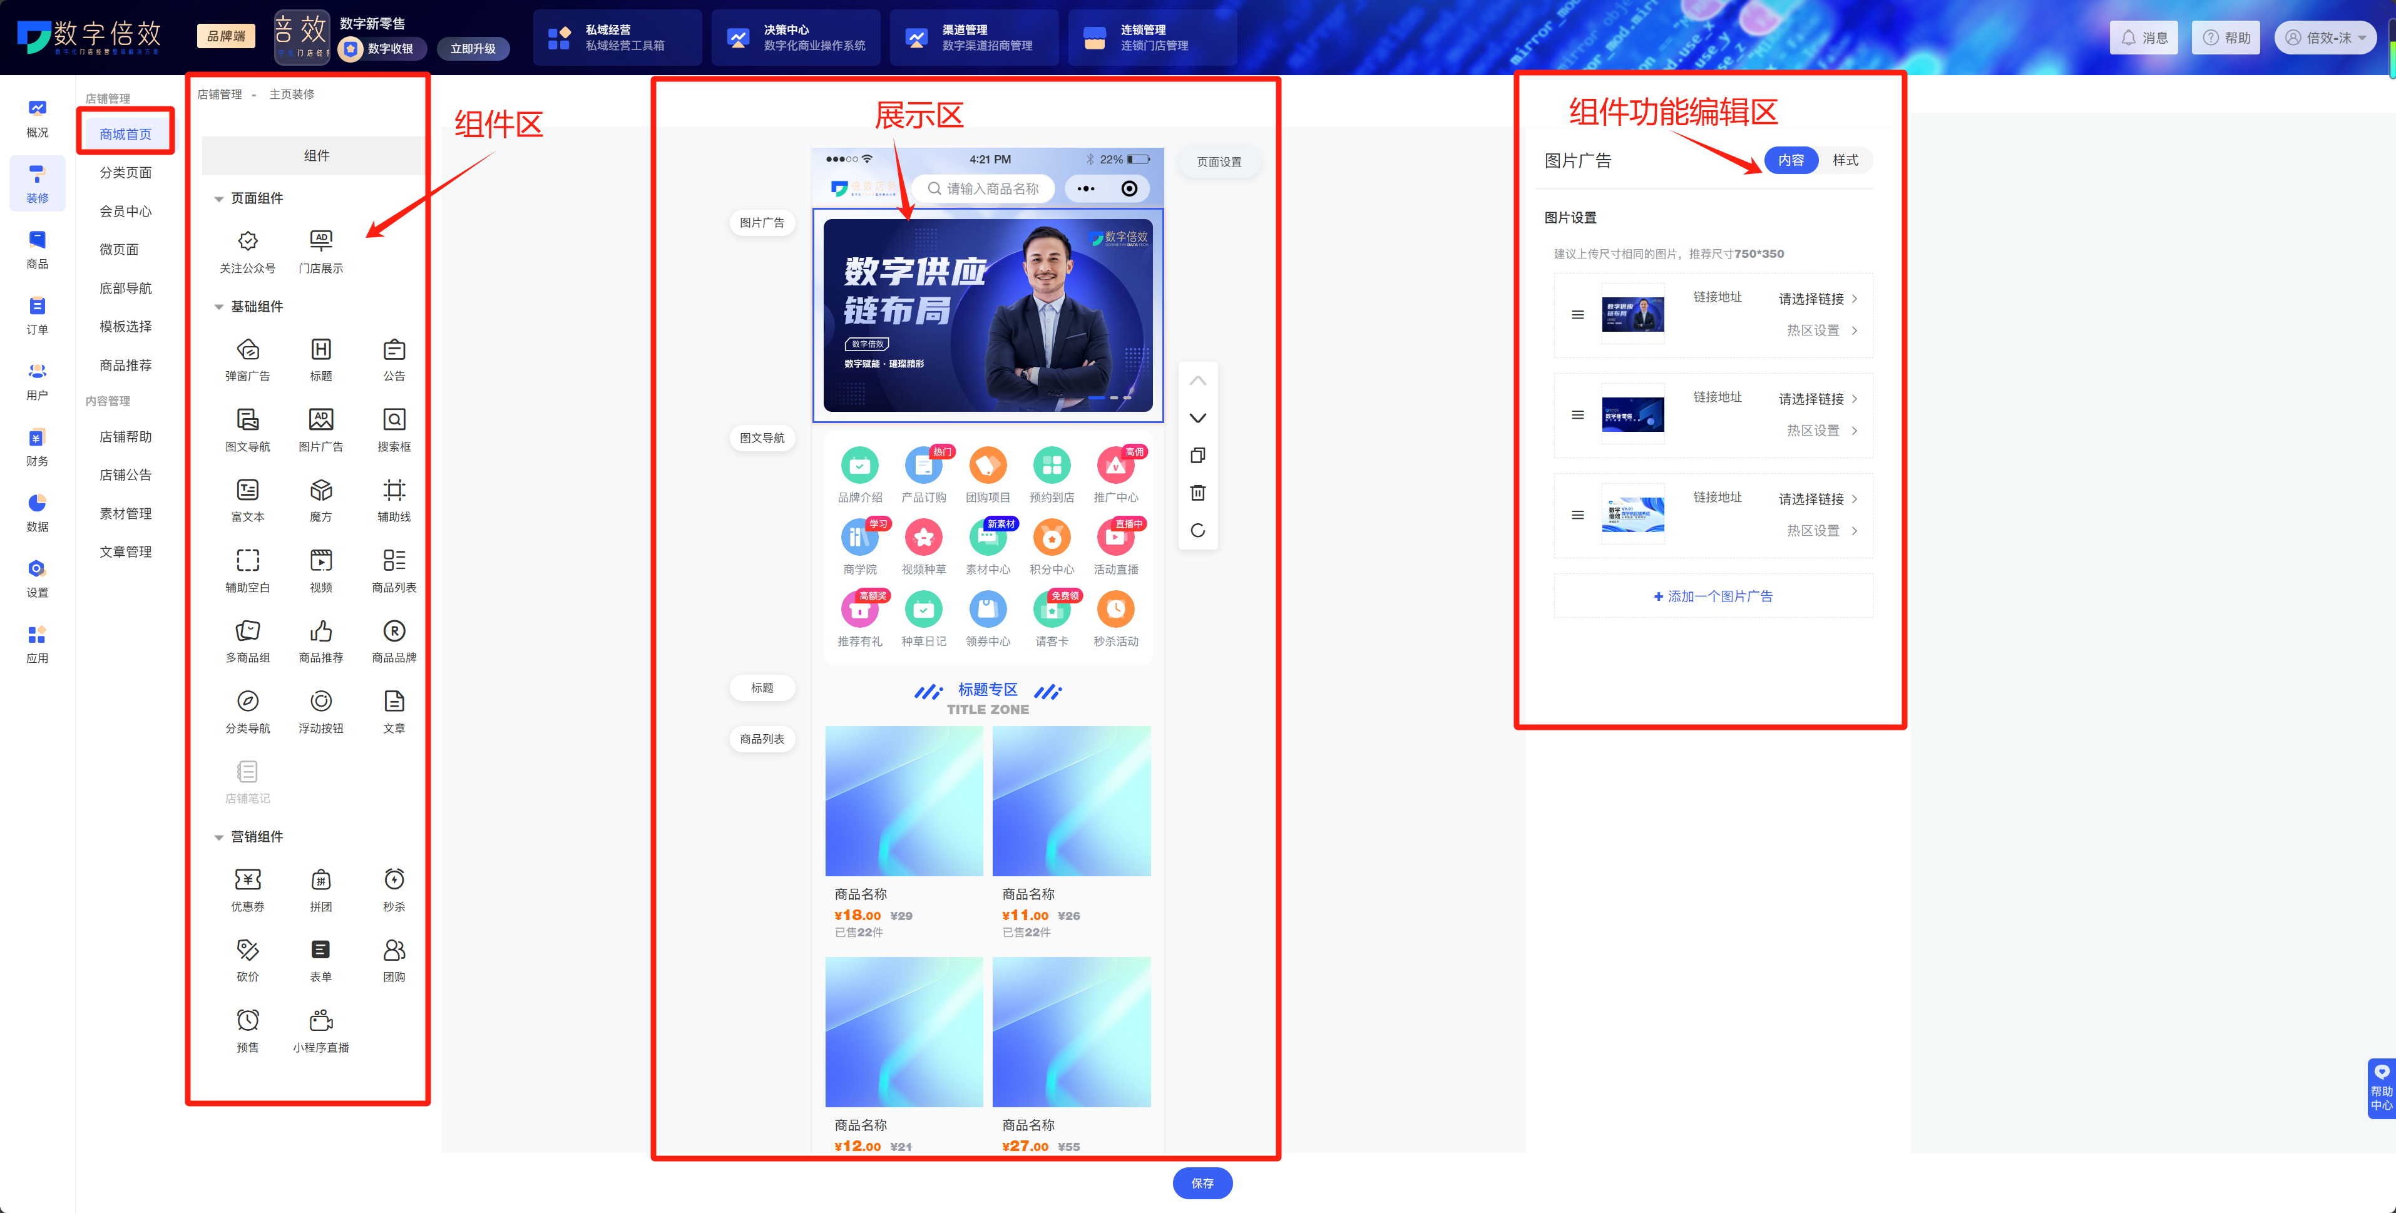Image resolution: width=2396 pixels, height=1213 pixels.
Task: Reset the selected component with refresh icon
Action: (x=1198, y=530)
